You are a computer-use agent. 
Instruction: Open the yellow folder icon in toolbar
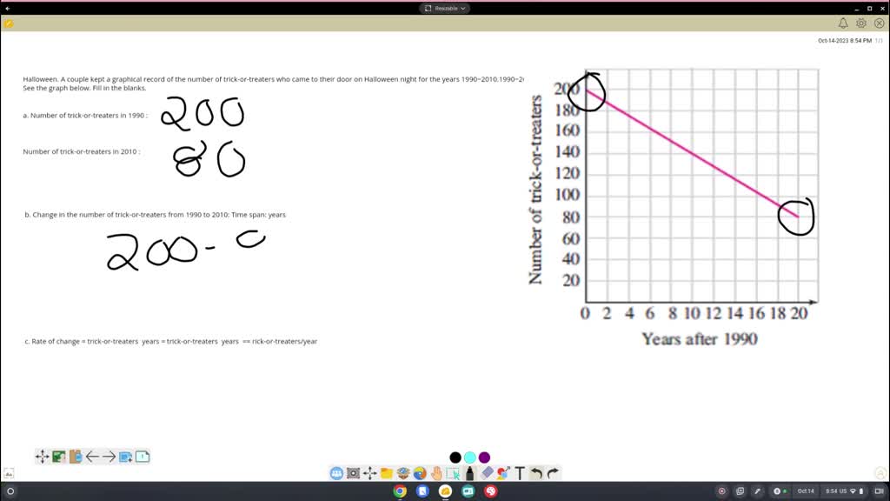(x=387, y=473)
